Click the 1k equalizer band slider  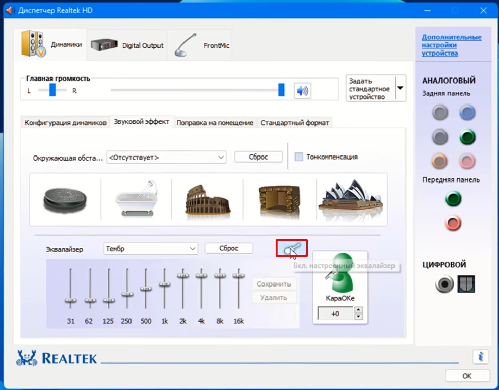pyautogui.click(x=164, y=289)
